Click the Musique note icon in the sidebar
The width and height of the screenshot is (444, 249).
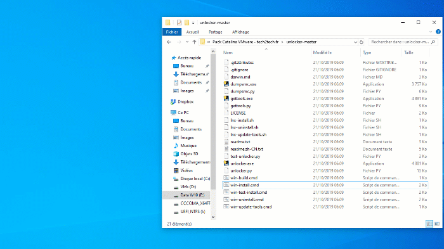(x=176, y=146)
